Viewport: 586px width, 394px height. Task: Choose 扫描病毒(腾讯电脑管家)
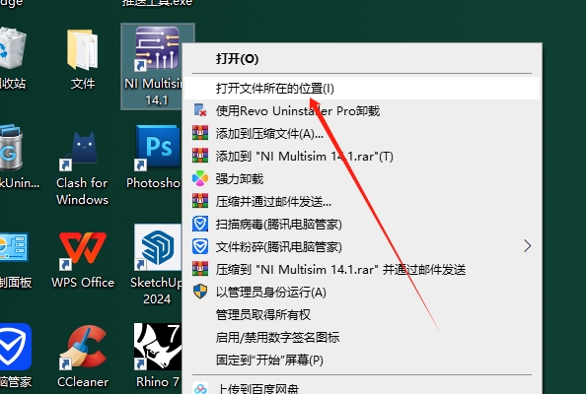pos(362,225)
